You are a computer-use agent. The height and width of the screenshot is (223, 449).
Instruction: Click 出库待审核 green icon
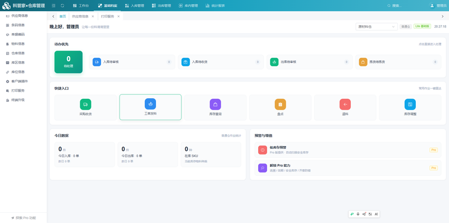click(x=274, y=62)
